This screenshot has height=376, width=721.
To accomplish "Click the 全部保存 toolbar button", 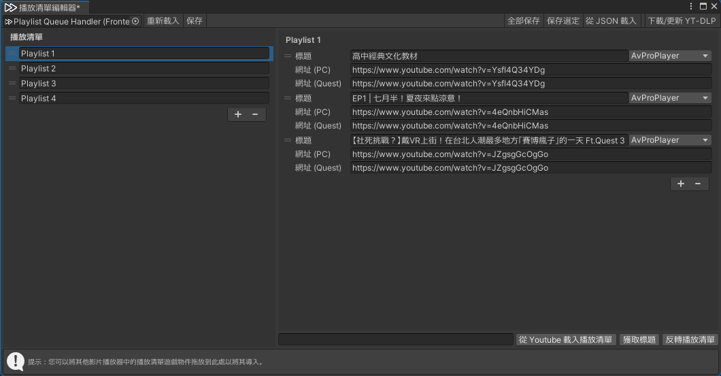I will 524,21.
